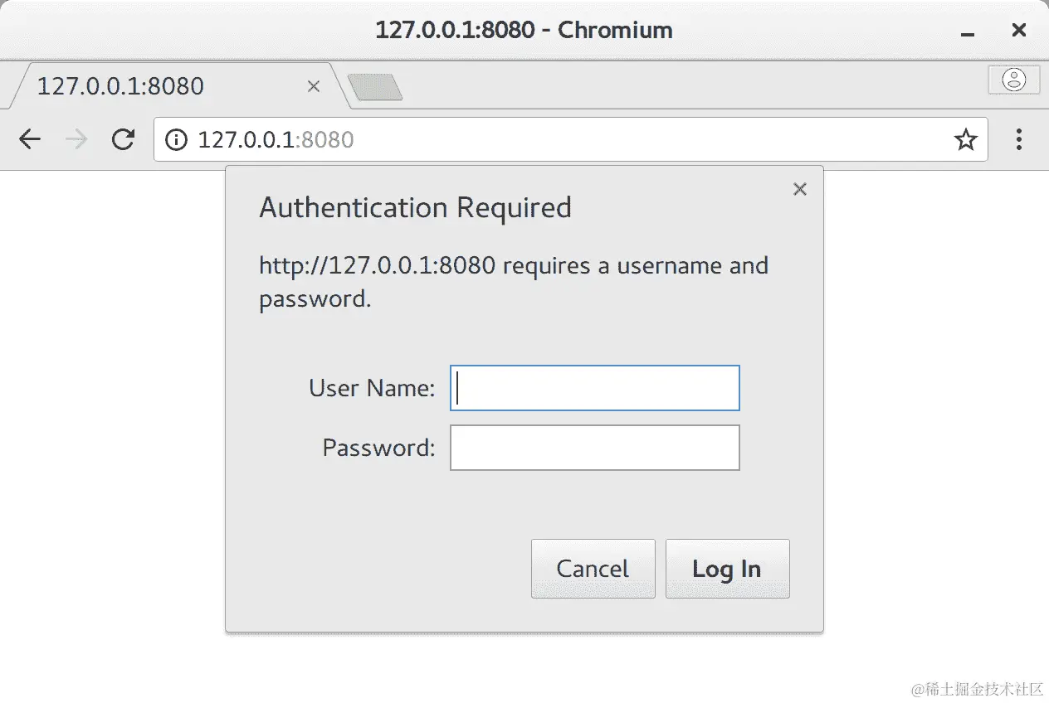Submit credentials with Log In button
The width and height of the screenshot is (1049, 703).
click(727, 569)
